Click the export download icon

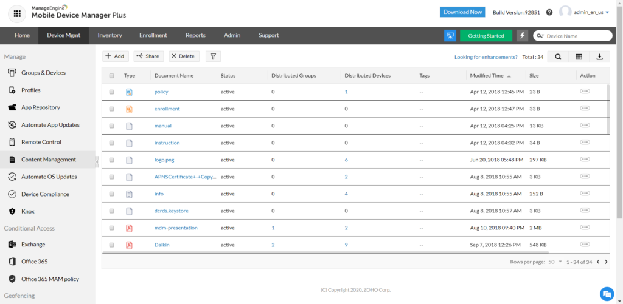click(x=599, y=56)
